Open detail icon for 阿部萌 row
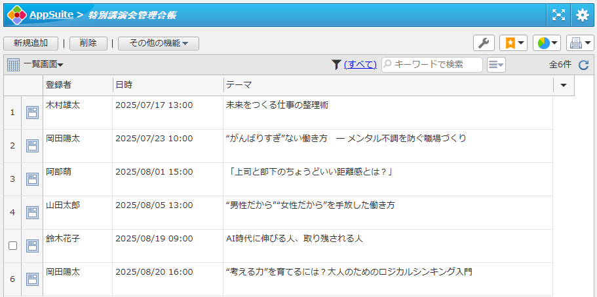597x297 pixels. (x=32, y=179)
